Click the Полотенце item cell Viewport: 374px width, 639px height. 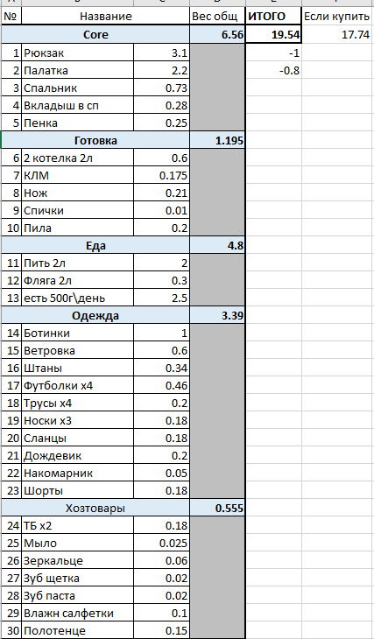pyautogui.click(x=77, y=631)
